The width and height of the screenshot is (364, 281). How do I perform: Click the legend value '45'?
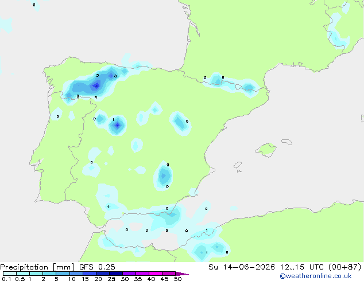point(164,279)
